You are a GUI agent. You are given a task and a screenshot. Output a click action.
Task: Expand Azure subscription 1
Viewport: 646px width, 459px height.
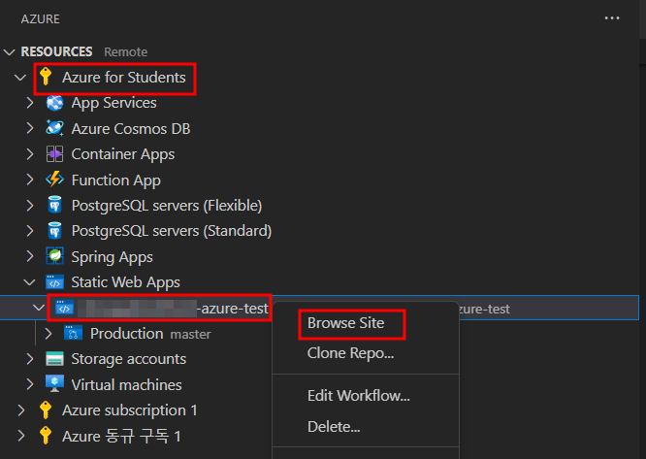(21, 410)
